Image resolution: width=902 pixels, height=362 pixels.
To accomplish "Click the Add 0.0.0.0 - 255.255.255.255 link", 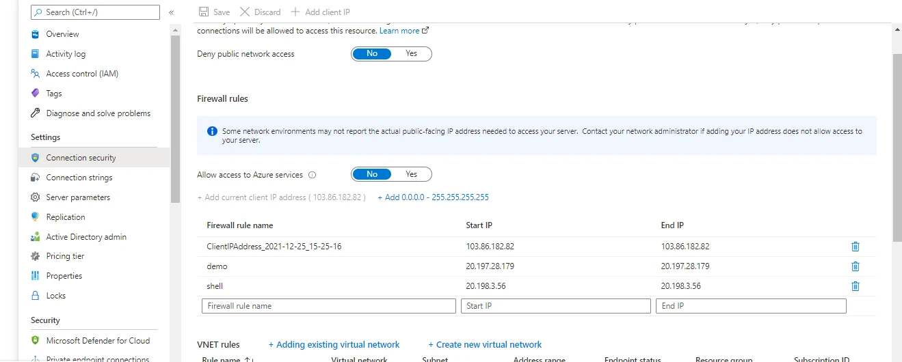I will click(x=433, y=197).
